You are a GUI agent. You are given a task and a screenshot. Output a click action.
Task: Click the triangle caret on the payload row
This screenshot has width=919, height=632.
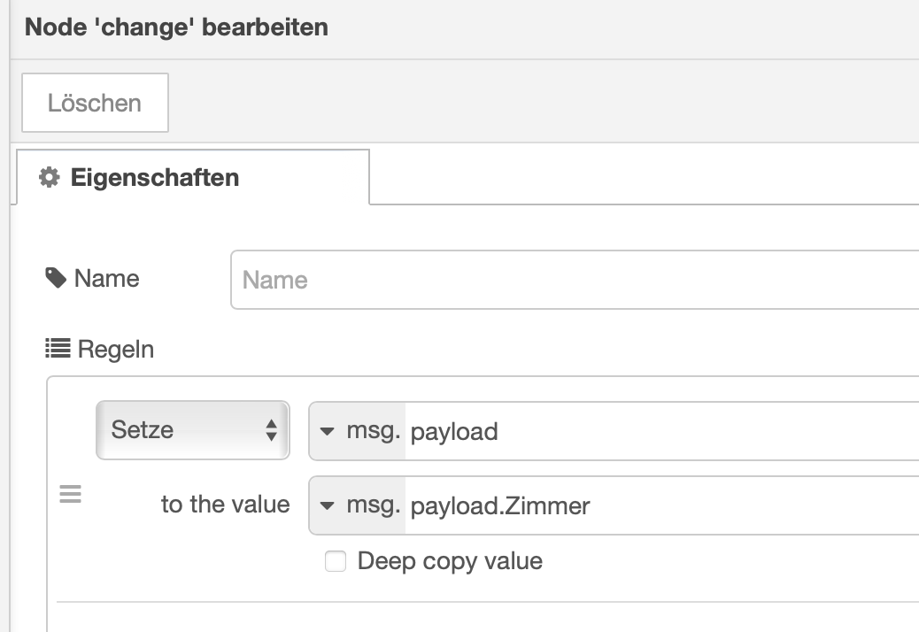(x=327, y=431)
